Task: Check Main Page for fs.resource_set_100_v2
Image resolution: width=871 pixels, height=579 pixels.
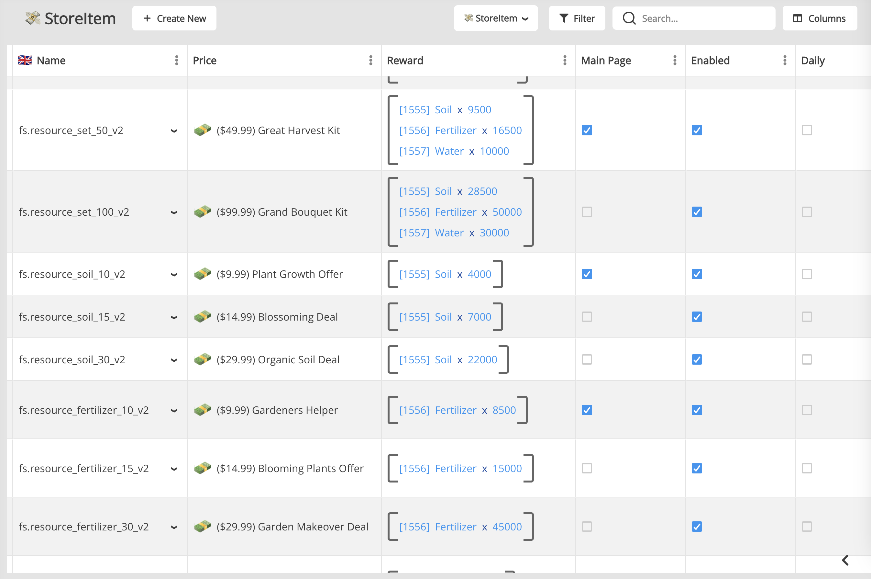Action: pyautogui.click(x=587, y=212)
